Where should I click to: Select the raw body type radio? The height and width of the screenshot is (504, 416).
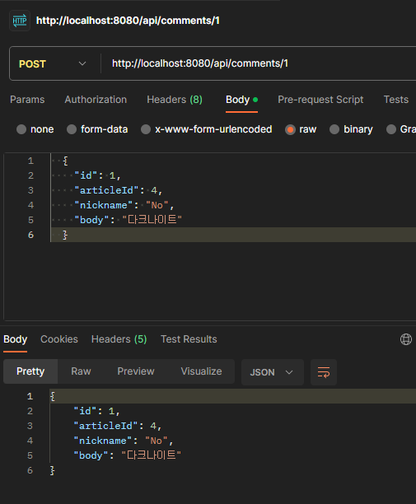pyautogui.click(x=290, y=129)
